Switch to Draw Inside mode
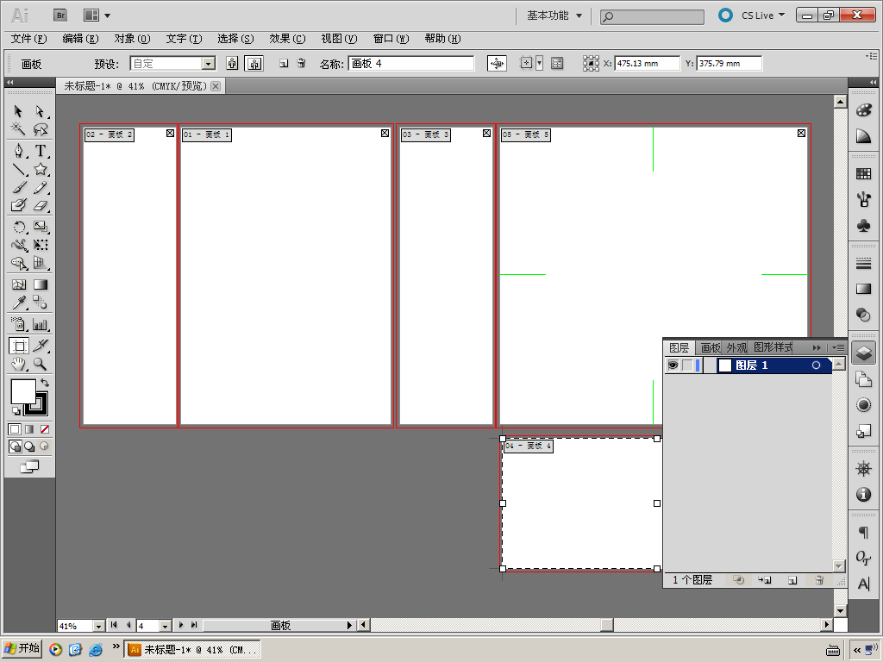 44,447
